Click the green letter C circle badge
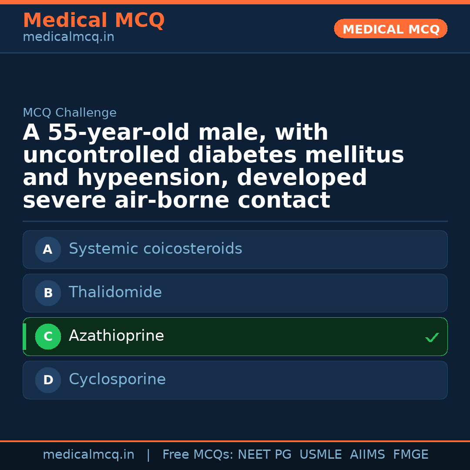The height and width of the screenshot is (470, 470). [48, 336]
